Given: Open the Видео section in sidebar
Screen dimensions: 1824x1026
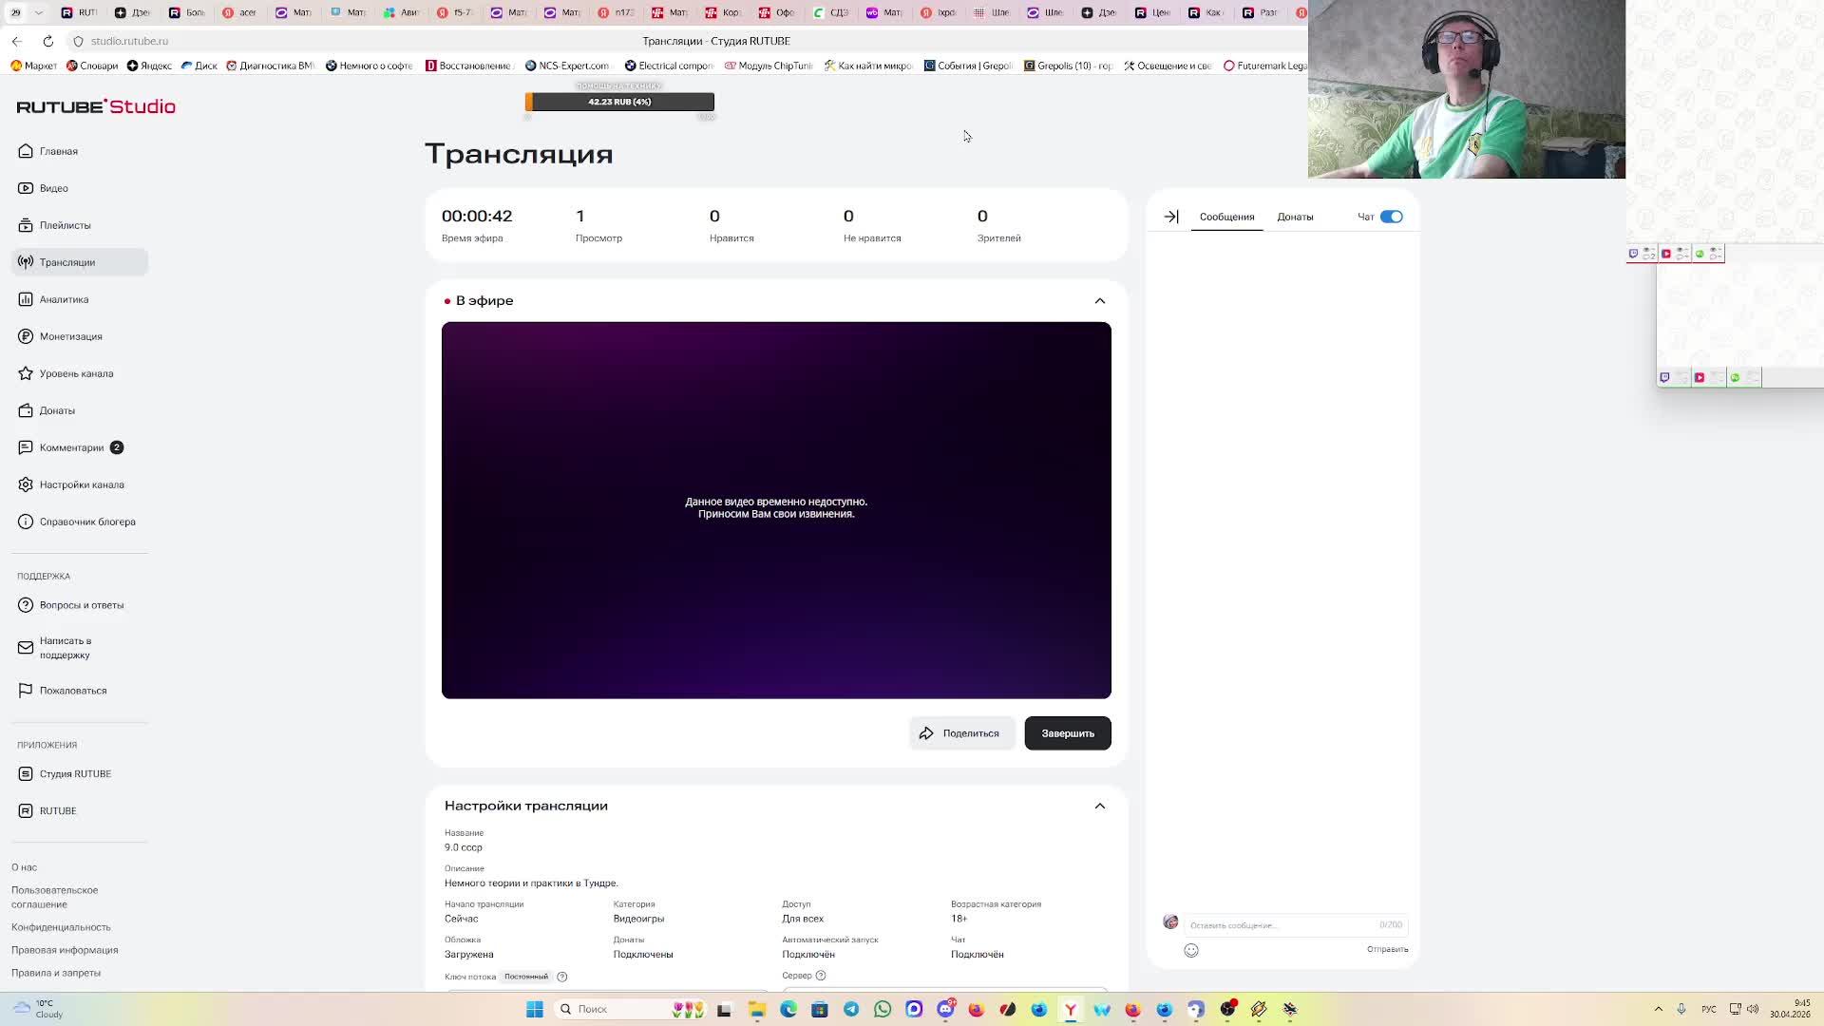Looking at the screenshot, I should pos(53,188).
